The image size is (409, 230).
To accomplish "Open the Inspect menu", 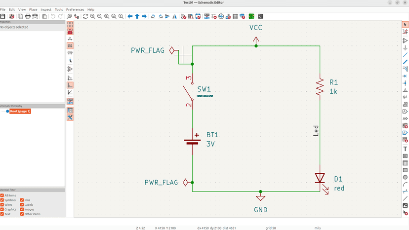I will (x=46, y=9).
